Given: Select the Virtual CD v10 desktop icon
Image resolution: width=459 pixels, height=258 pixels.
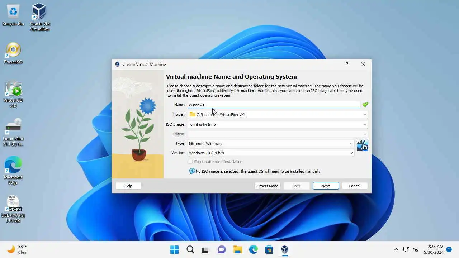Looking at the screenshot, I should [13, 94].
